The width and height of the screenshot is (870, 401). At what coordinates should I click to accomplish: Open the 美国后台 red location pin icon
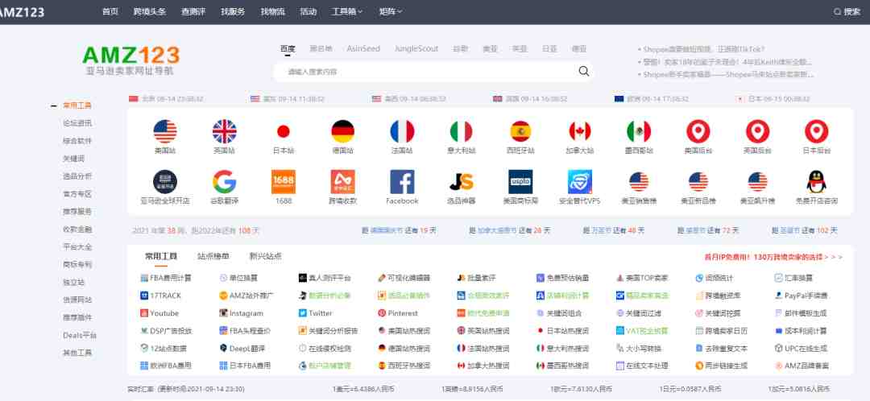point(698,131)
